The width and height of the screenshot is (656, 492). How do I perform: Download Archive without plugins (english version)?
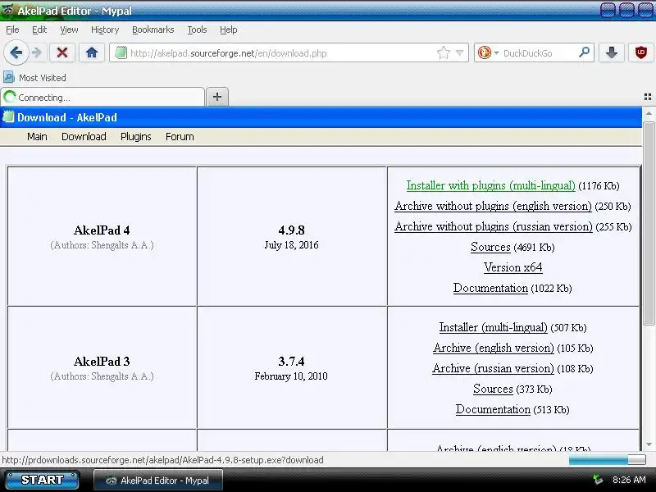tap(493, 206)
